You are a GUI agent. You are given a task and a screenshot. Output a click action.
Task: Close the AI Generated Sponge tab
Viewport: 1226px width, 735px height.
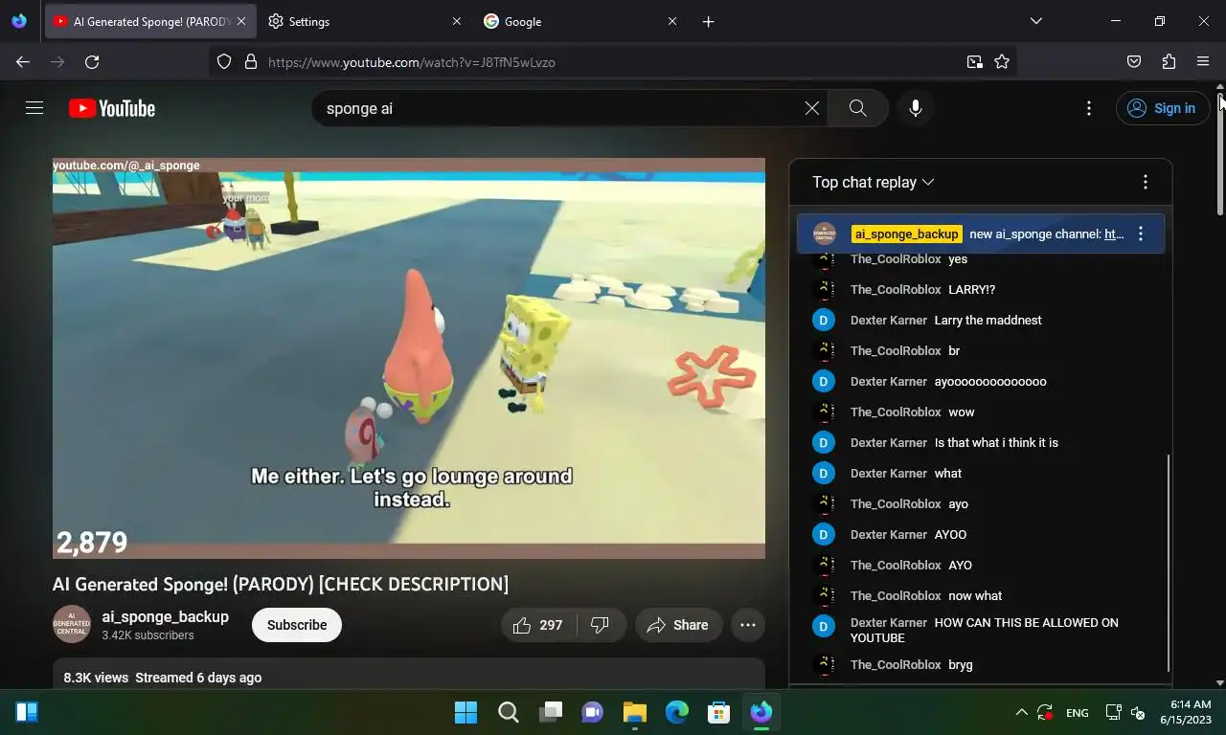[241, 21]
